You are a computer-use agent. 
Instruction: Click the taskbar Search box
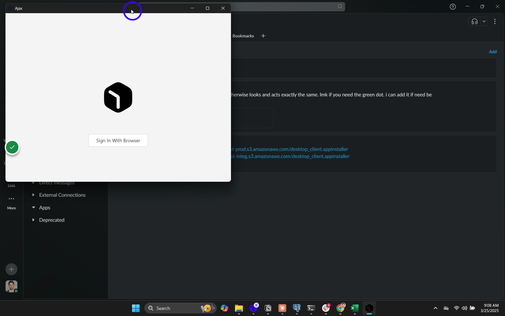[180, 308]
